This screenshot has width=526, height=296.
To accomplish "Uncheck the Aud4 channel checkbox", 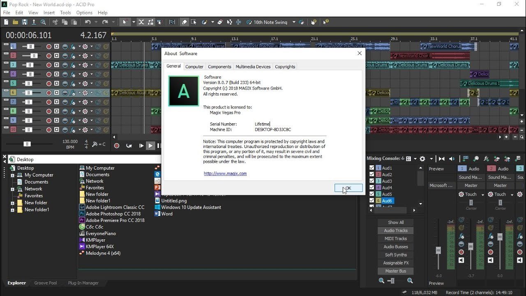I will click(372, 187).
